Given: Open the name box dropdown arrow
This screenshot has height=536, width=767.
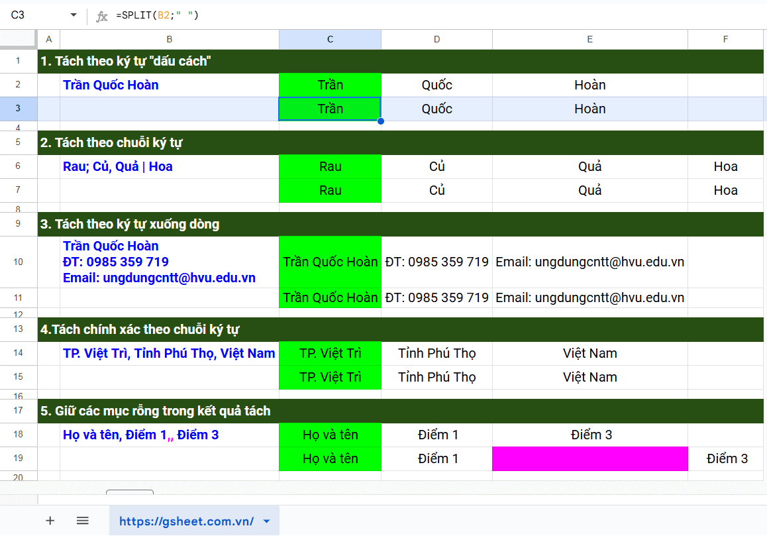Looking at the screenshot, I should (73, 14).
